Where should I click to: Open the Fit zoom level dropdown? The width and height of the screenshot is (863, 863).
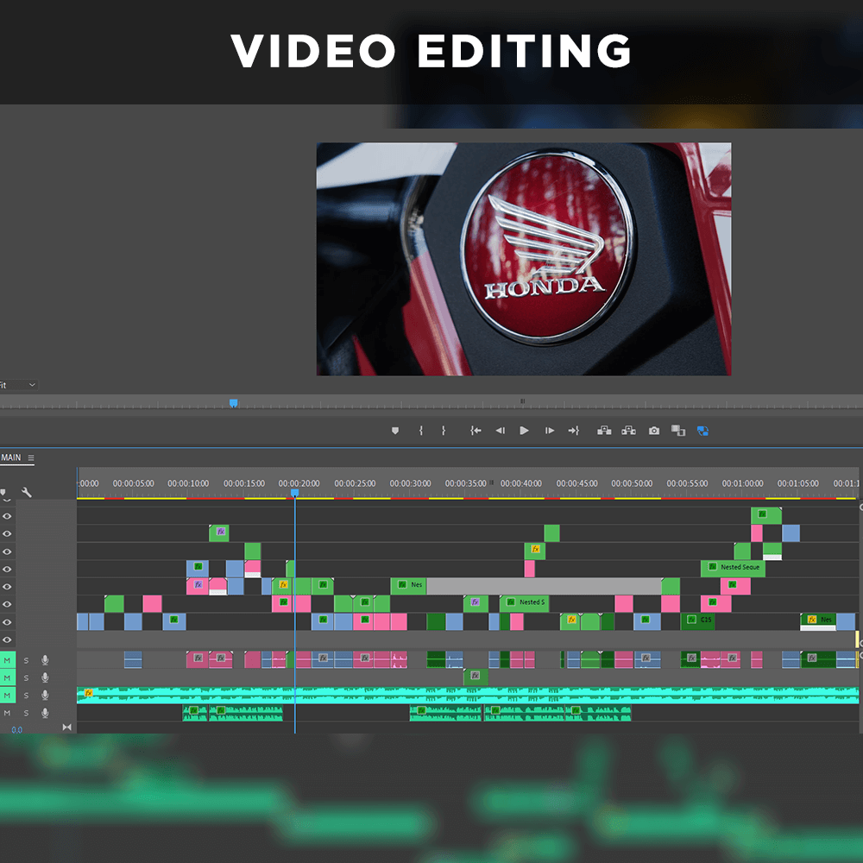(18, 385)
